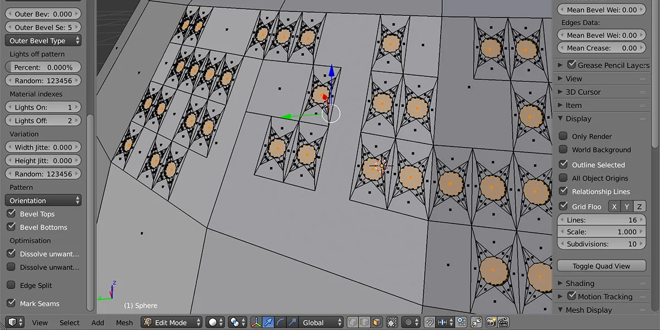Image resolution: width=660 pixels, height=330 pixels.
Task: Expand the 3D Cursor panel
Action: coord(583,92)
